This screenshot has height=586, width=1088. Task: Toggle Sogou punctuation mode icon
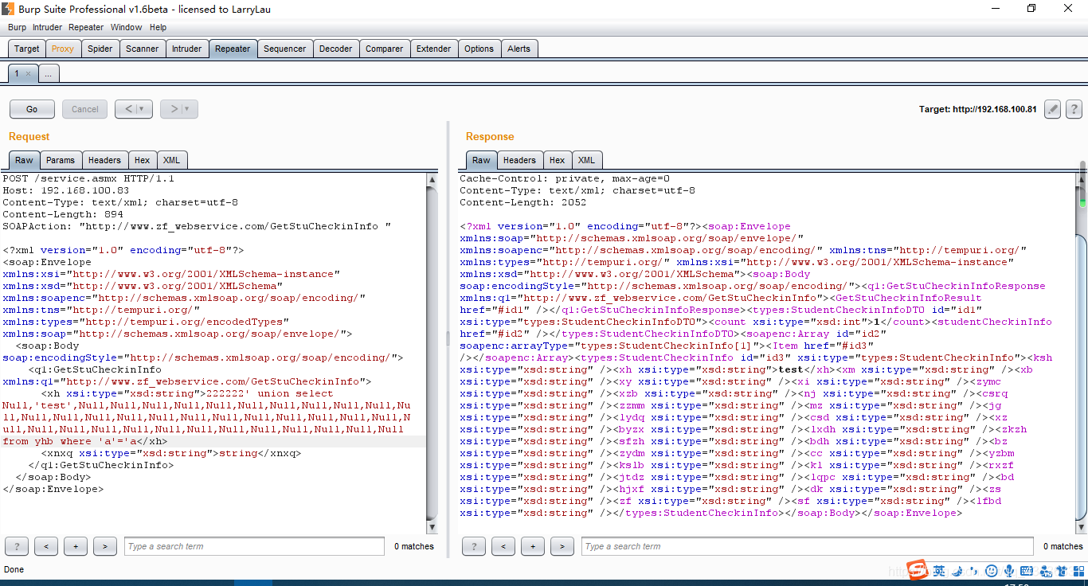coord(973,571)
